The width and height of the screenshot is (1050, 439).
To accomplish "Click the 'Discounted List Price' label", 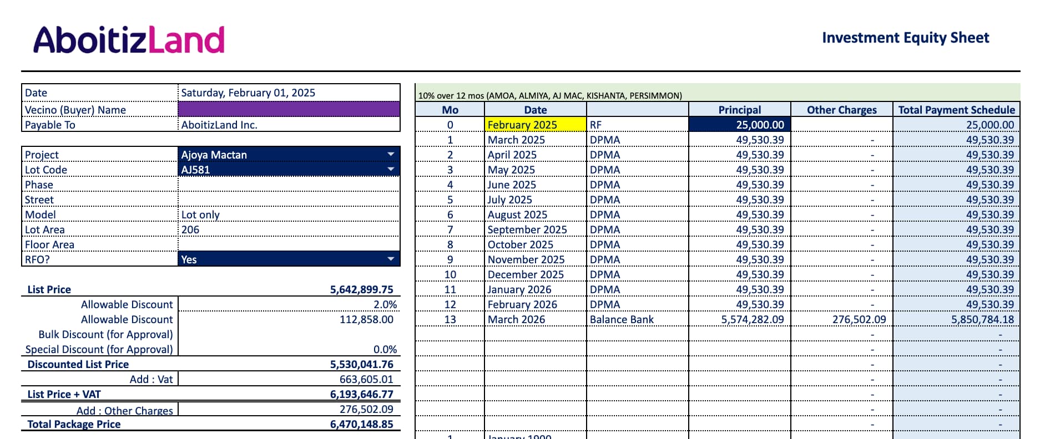I will pos(78,364).
